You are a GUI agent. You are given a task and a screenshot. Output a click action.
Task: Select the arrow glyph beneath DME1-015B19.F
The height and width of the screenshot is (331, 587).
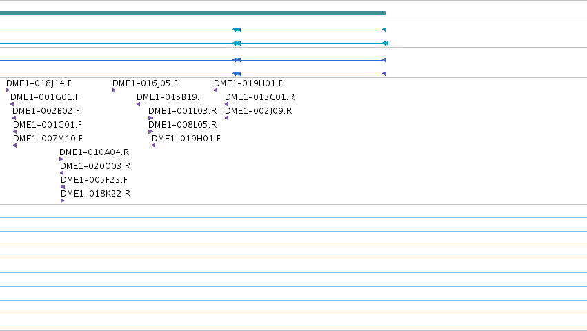(139, 104)
